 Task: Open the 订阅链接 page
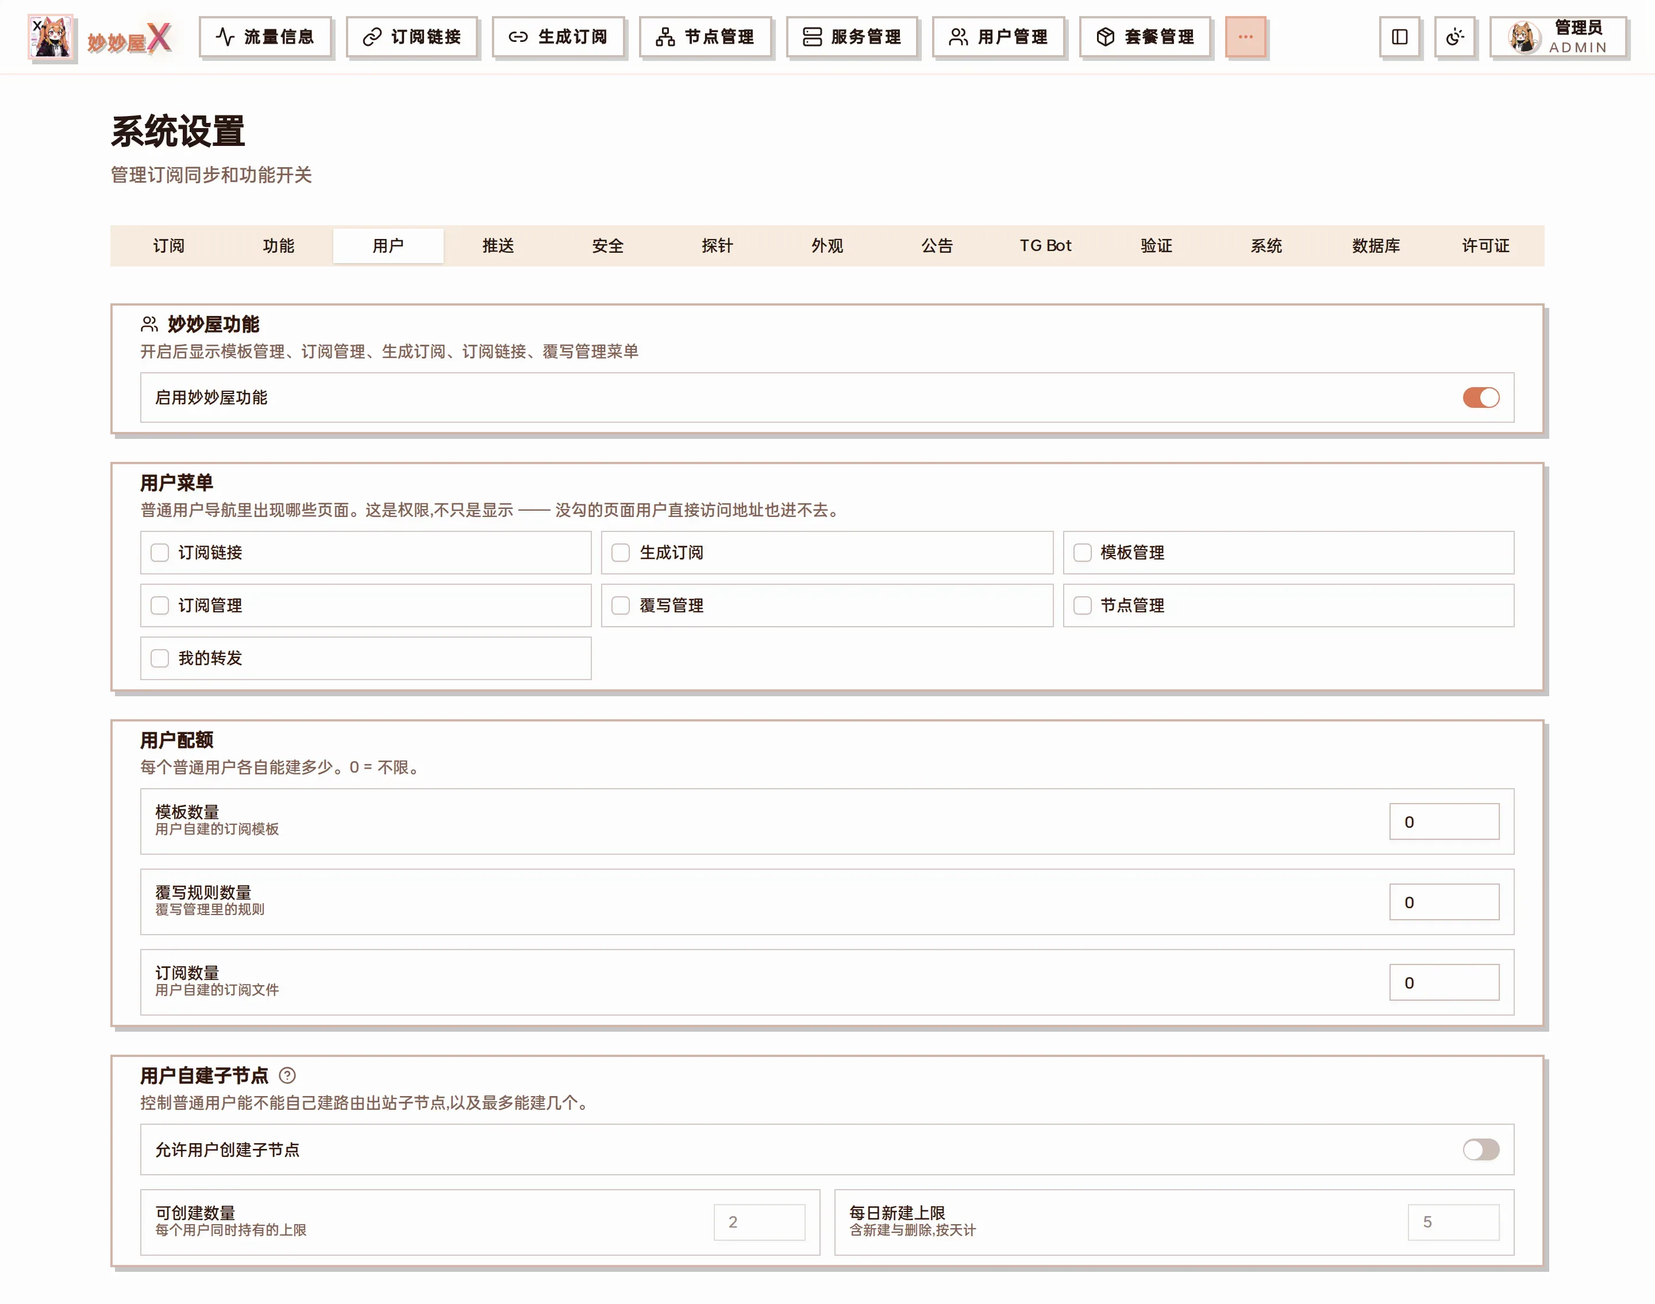411,37
